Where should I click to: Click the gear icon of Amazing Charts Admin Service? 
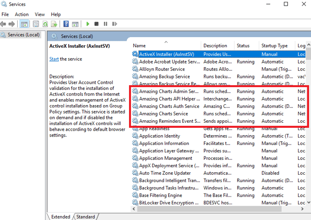135,91
